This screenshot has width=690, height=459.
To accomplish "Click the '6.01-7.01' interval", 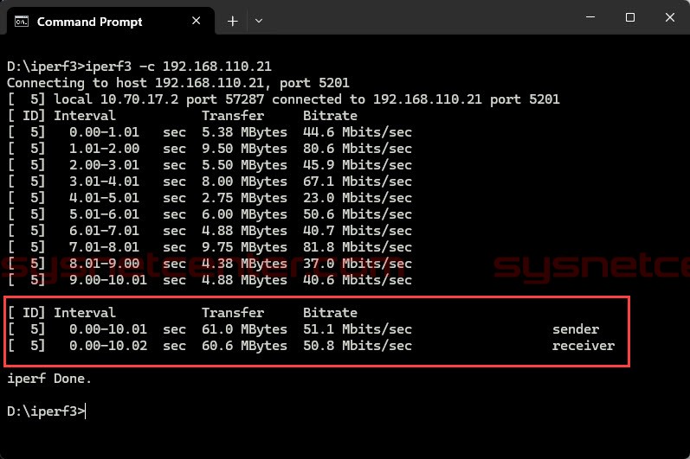I will (x=104, y=231).
